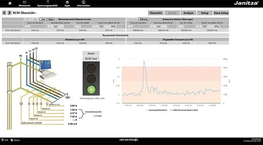The image size is (263, 145).
Task: Click the green traffic light lamp
Action: pyautogui.click(x=91, y=89)
